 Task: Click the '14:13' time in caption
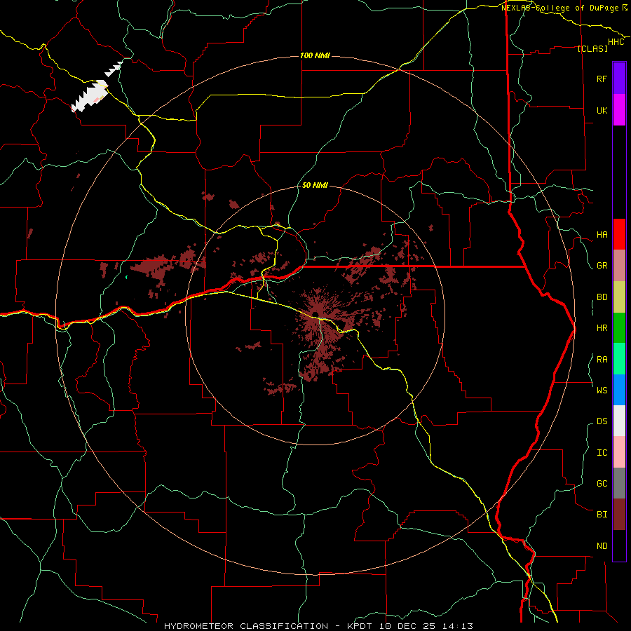pos(458,626)
